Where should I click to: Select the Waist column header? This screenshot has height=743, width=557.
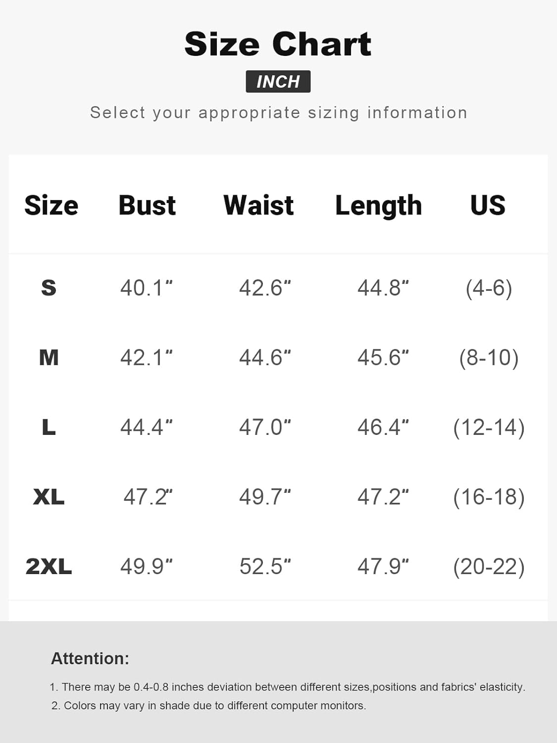tap(258, 205)
